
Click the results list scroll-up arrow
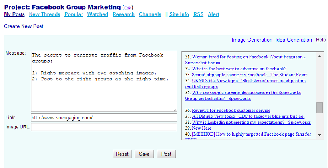pyautogui.click(x=320, y=56)
